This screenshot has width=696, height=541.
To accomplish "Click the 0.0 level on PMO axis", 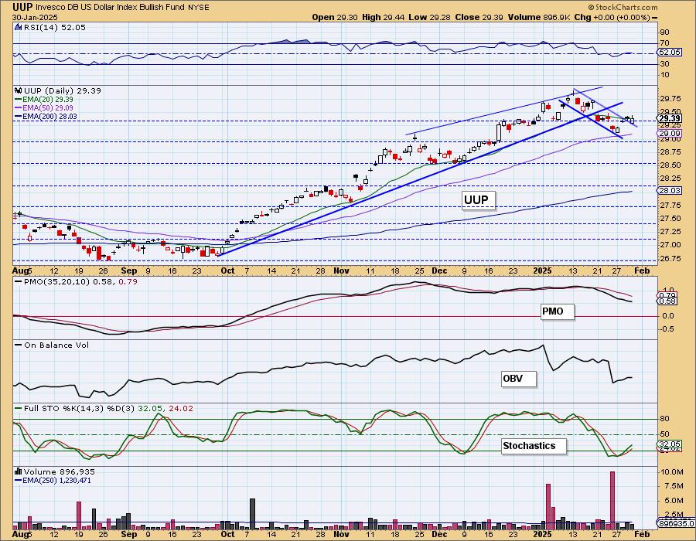I will 668,316.
